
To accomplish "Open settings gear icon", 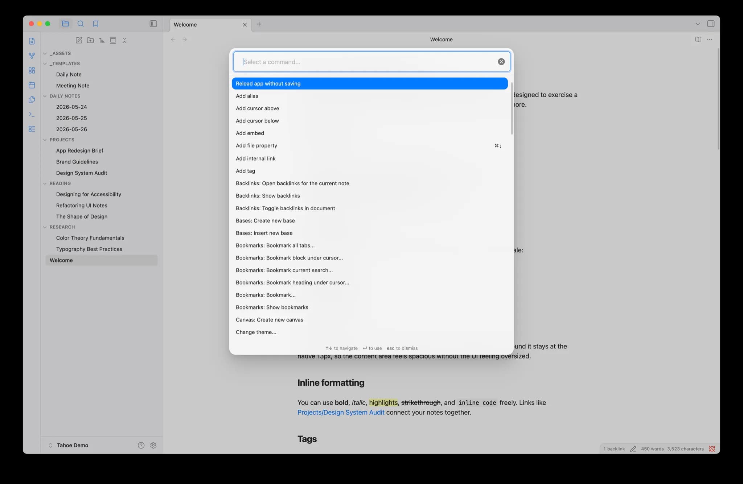I will [153, 446].
